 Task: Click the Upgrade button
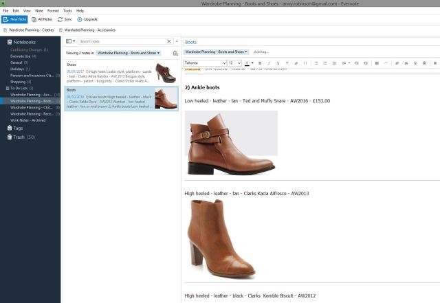[87, 19]
